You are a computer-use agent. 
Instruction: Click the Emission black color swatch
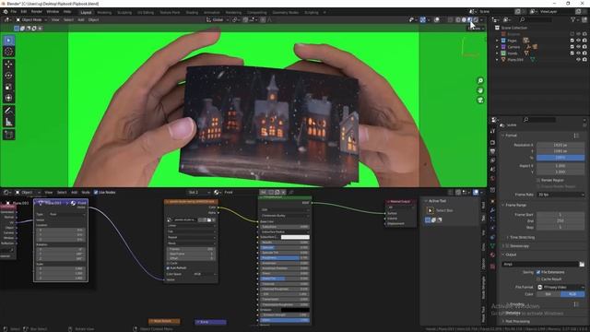point(295,310)
